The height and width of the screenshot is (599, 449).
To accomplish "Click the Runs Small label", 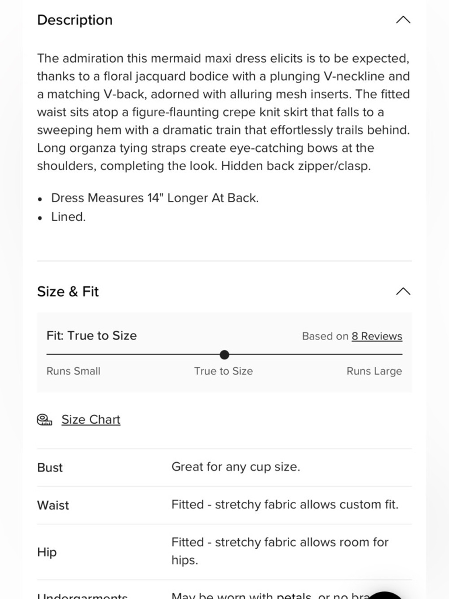I will [x=74, y=371].
